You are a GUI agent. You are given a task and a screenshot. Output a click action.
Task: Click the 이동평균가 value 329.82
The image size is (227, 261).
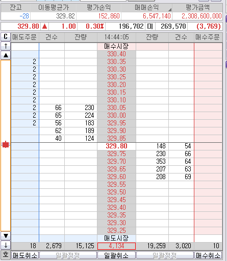pyautogui.click(x=65, y=16)
